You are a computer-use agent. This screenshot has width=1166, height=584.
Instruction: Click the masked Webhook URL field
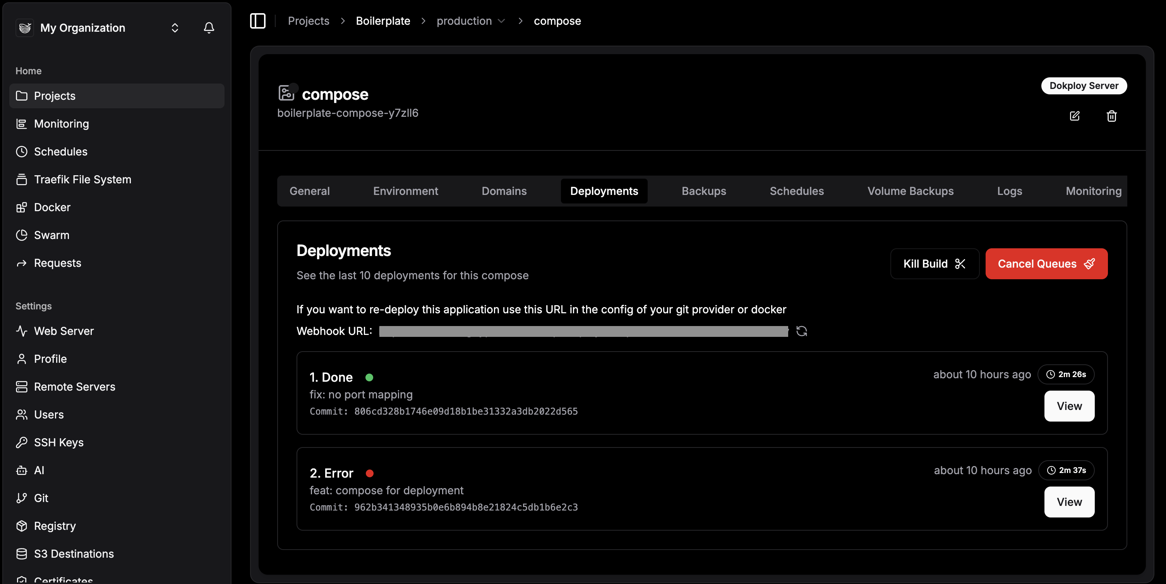[583, 331]
